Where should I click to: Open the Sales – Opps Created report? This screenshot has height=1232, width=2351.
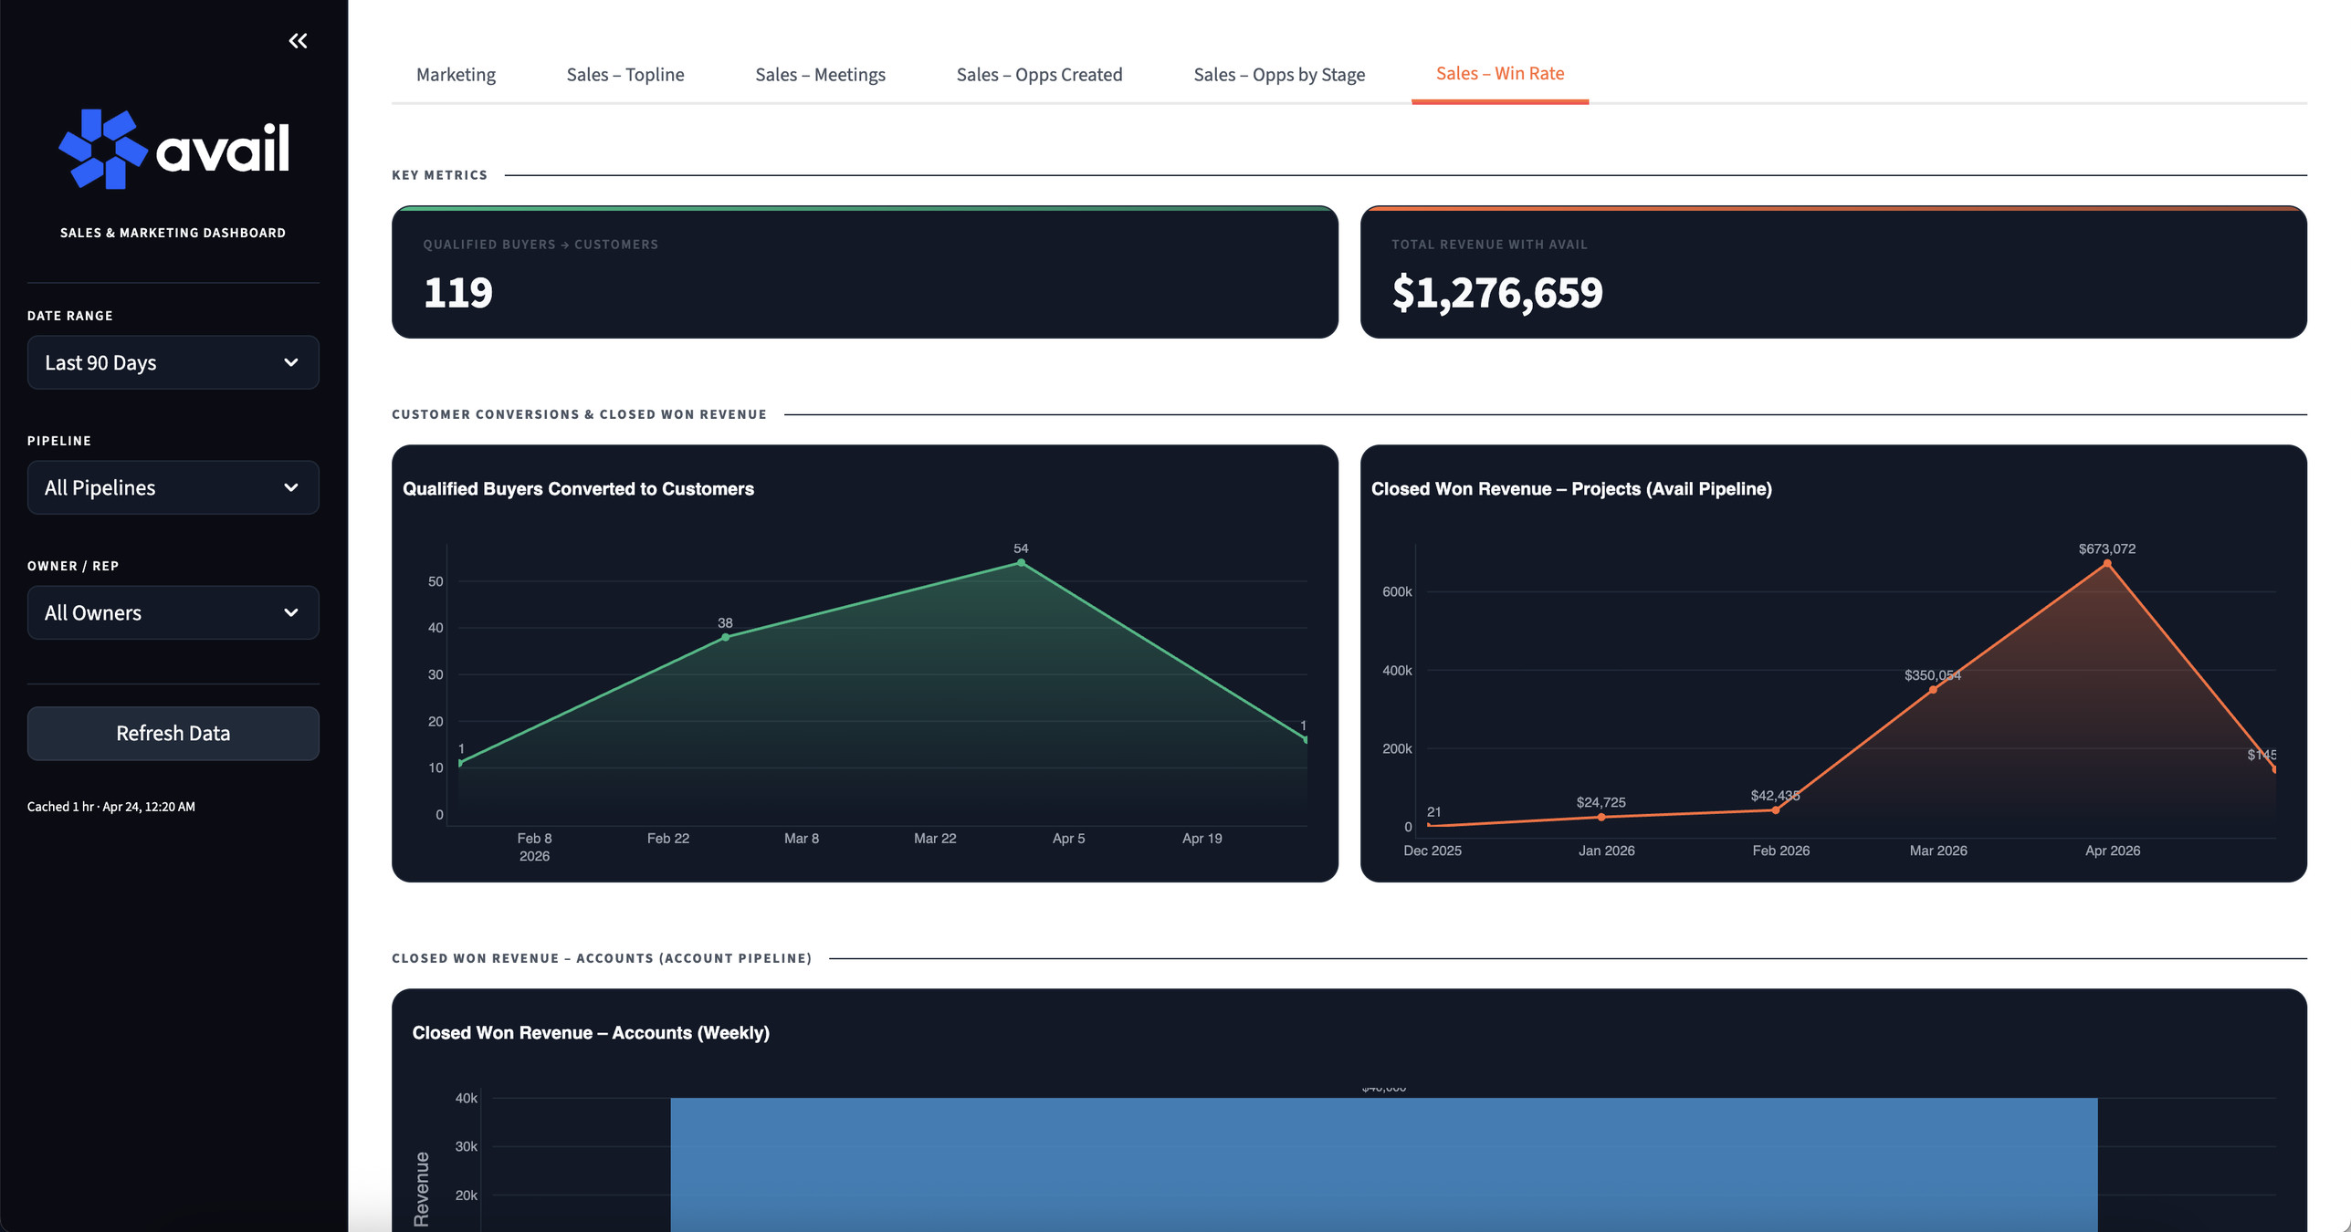[x=1039, y=74]
